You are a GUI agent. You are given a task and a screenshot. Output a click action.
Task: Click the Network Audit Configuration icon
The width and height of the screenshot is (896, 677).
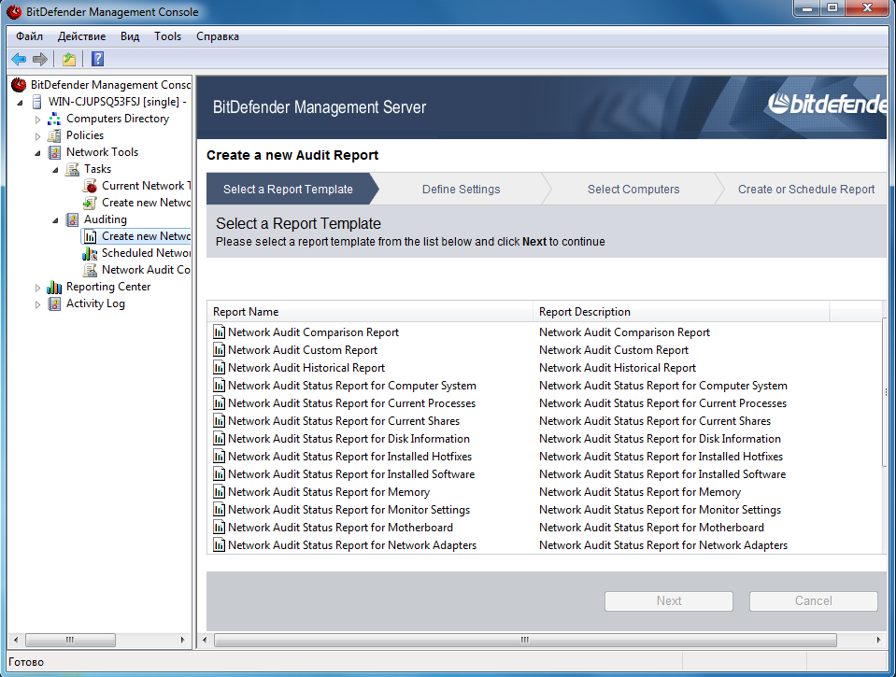tap(90, 270)
